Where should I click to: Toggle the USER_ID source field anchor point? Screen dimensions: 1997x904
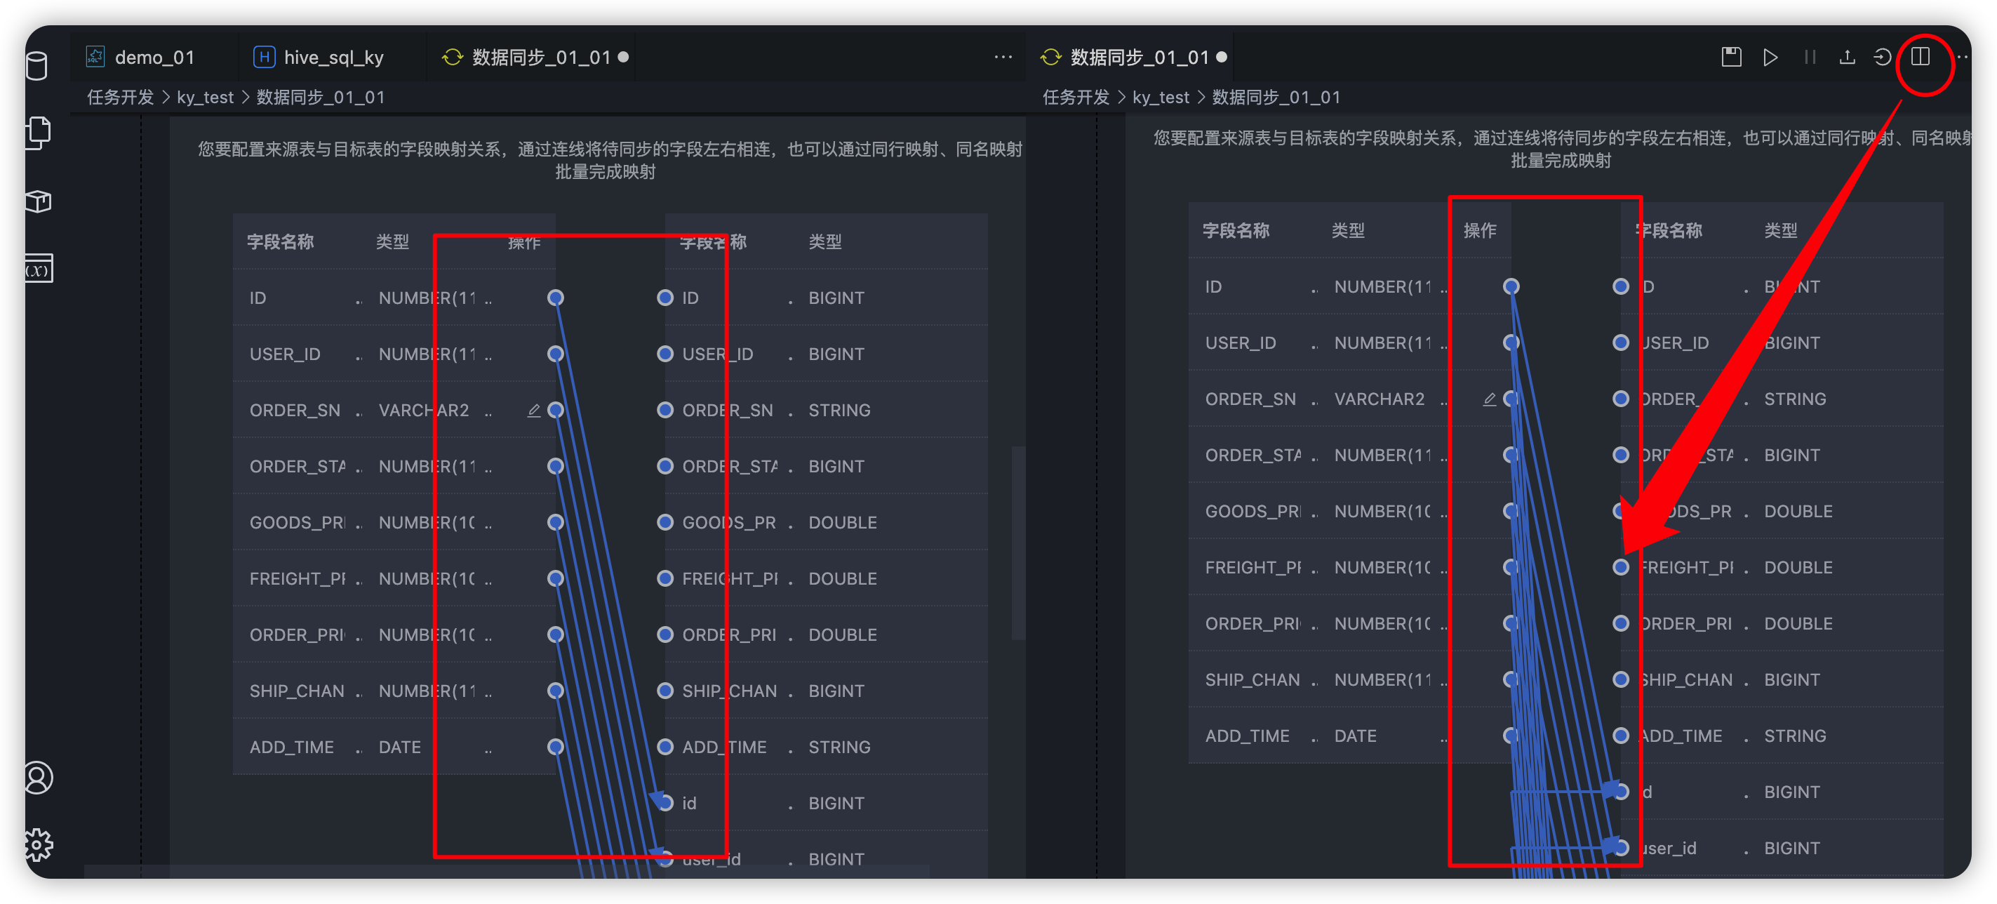555,354
